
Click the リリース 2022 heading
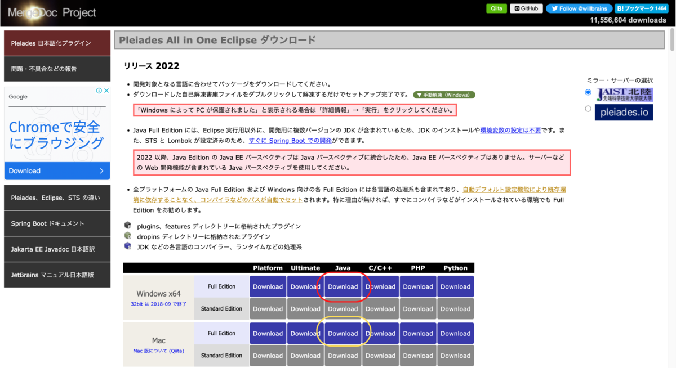click(x=152, y=66)
